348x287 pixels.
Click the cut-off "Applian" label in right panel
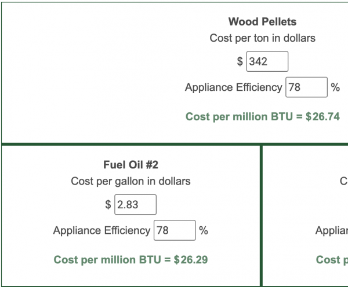tap(331, 230)
